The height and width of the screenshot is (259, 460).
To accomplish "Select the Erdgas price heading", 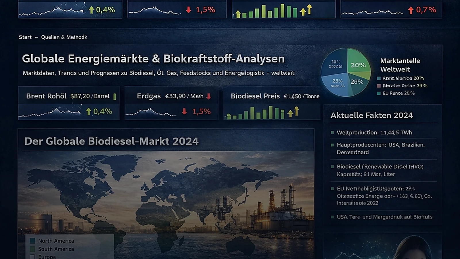I will pyautogui.click(x=149, y=96).
